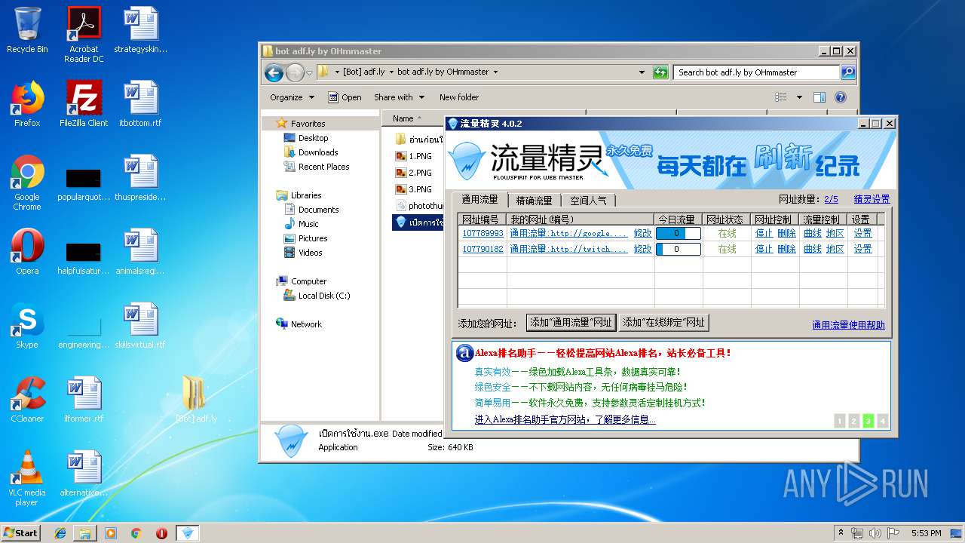Open 精灵设置 settings link
Viewport: 965px width, 543px height.
tap(872, 199)
